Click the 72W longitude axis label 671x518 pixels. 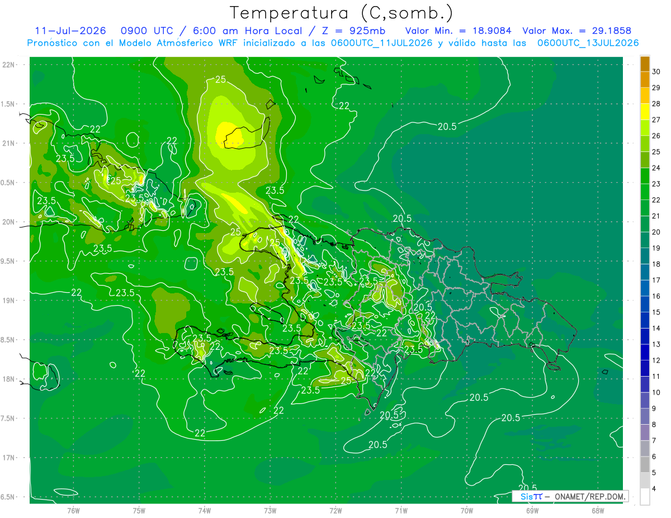(335, 510)
